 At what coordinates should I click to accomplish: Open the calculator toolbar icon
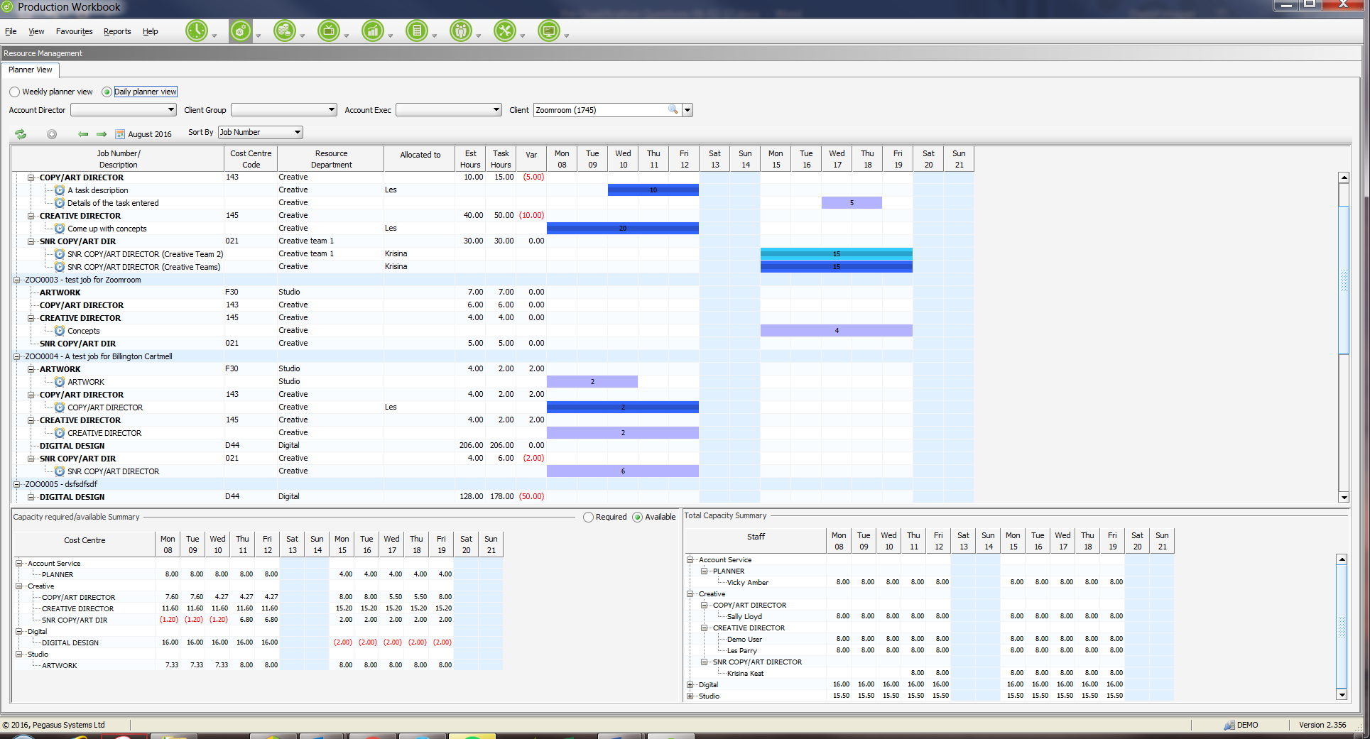417,31
